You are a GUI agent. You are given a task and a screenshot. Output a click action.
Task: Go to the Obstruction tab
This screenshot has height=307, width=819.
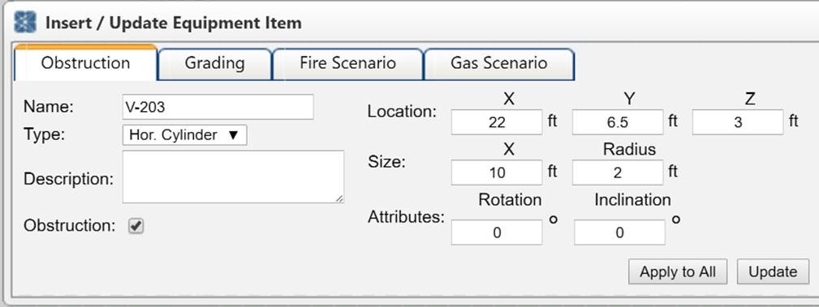(x=86, y=63)
